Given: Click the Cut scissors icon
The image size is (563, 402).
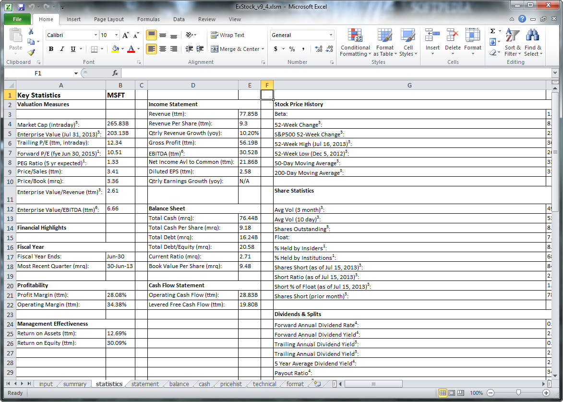Looking at the screenshot, I should point(31,32).
